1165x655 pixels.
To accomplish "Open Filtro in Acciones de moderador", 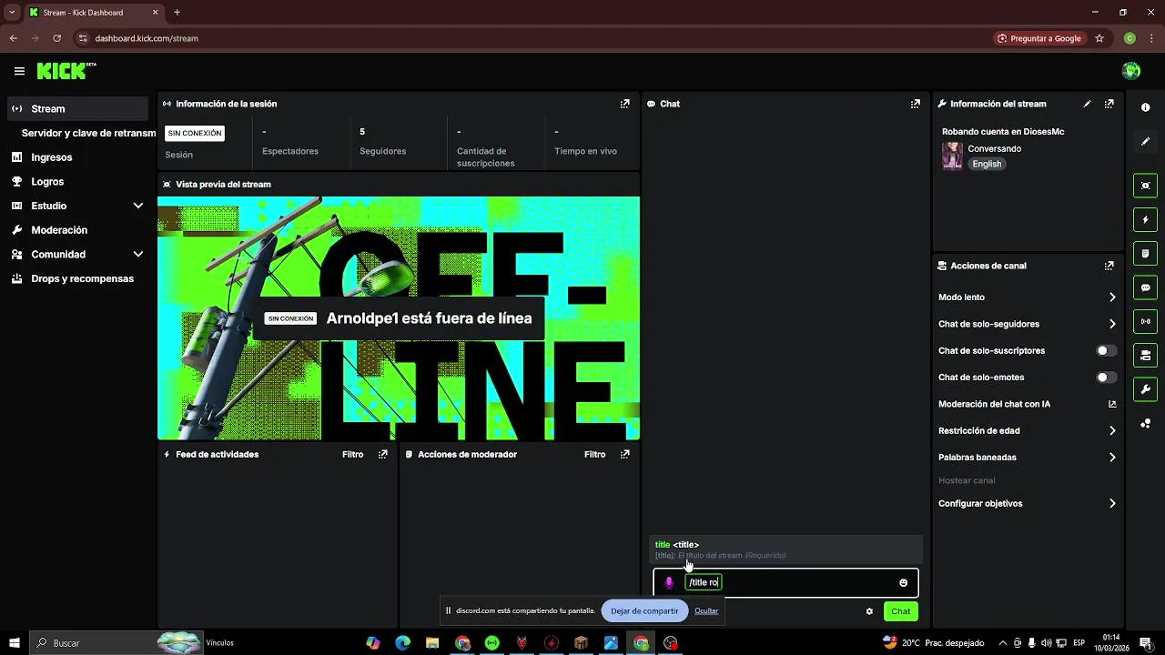I will click(595, 454).
